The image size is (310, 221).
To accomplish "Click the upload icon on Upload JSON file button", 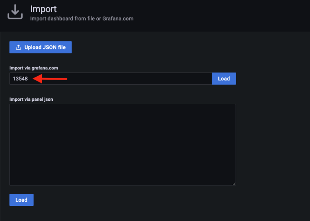I will tap(19, 47).
